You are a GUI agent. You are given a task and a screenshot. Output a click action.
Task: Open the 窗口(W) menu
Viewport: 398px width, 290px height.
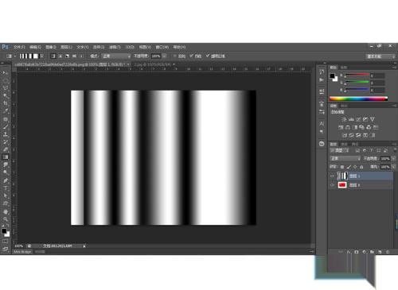[162, 47]
